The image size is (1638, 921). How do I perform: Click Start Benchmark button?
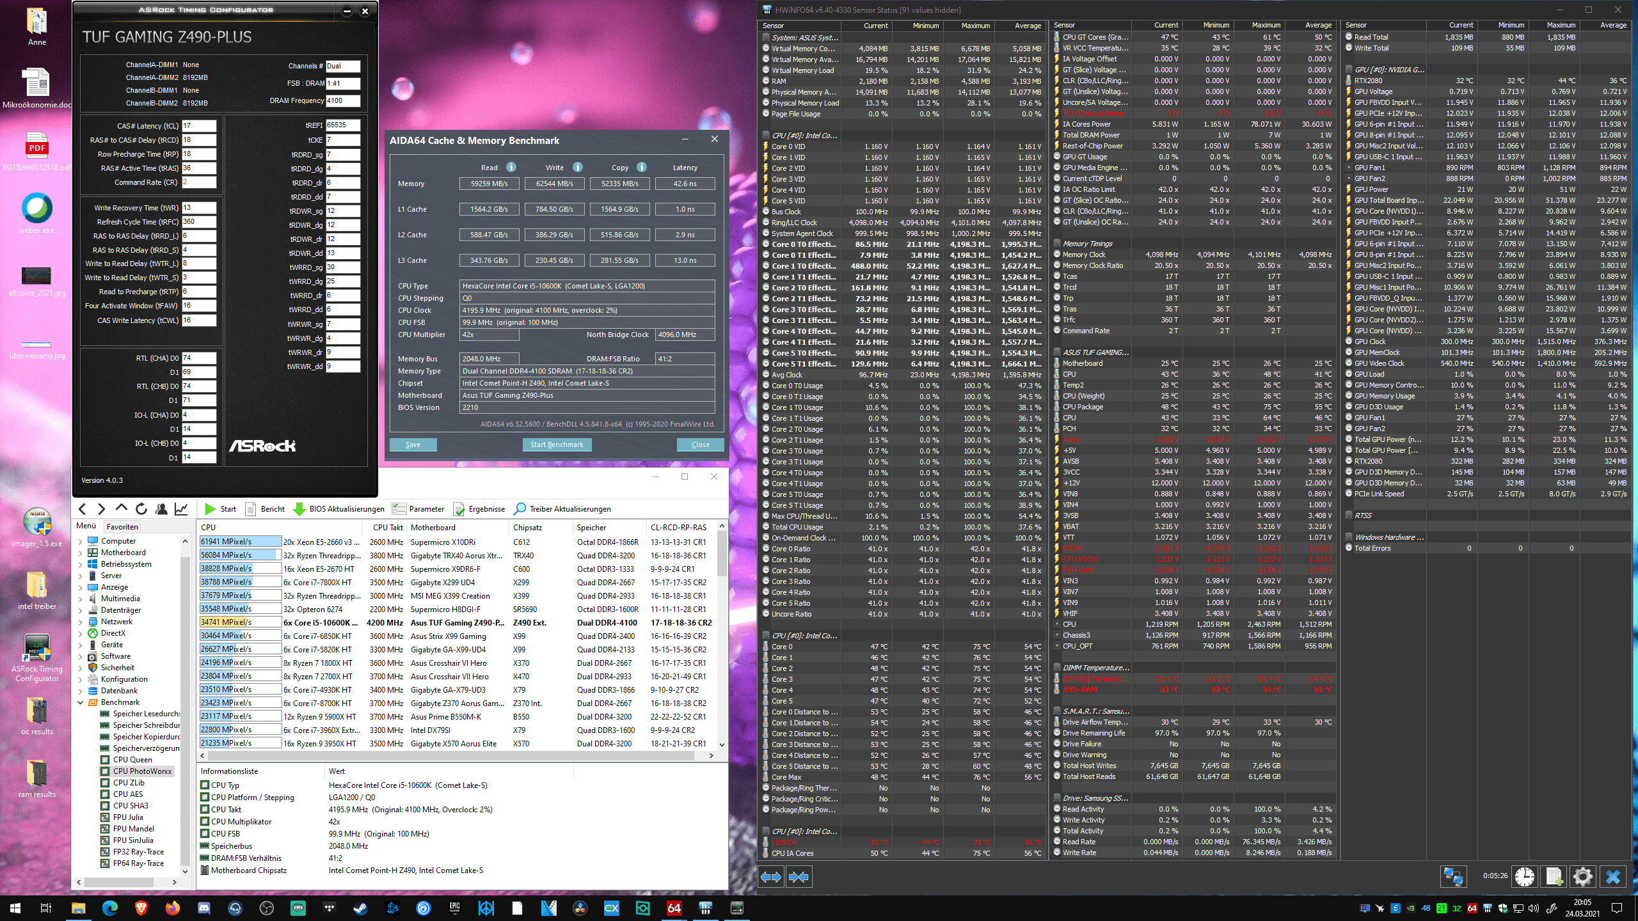point(557,445)
